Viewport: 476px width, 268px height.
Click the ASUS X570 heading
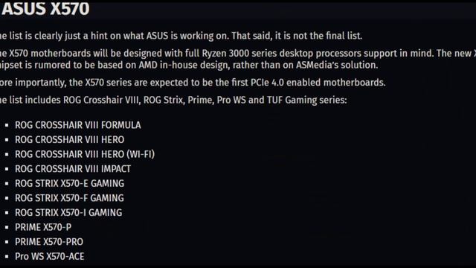[x=45, y=8]
